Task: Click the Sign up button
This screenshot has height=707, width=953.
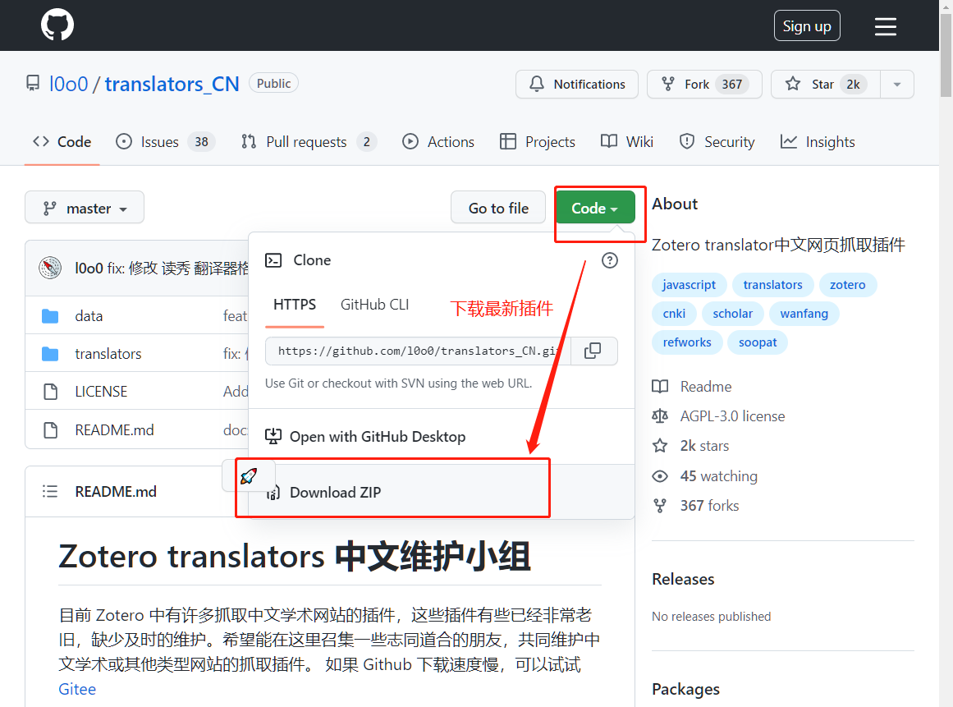Action: point(806,25)
